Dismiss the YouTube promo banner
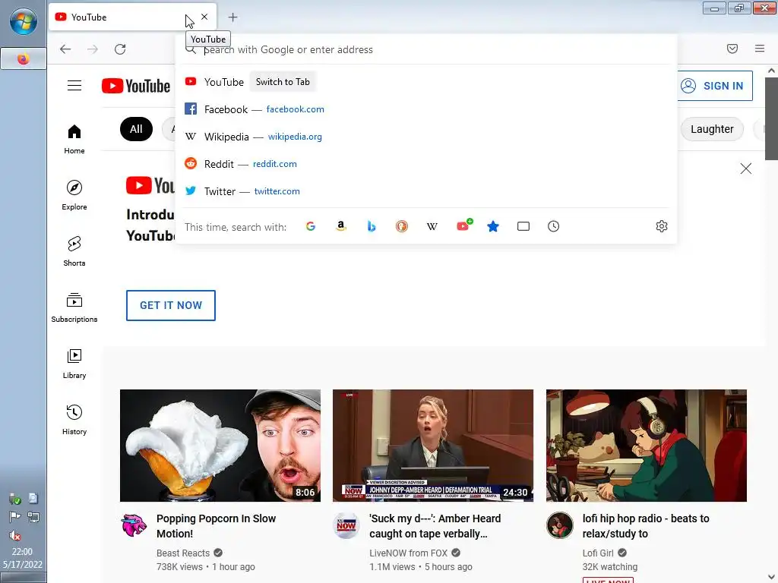 point(746,169)
